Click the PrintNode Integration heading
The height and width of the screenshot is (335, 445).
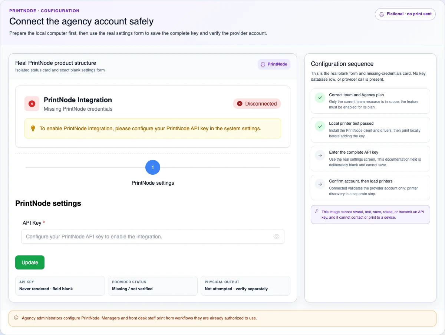click(78, 100)
